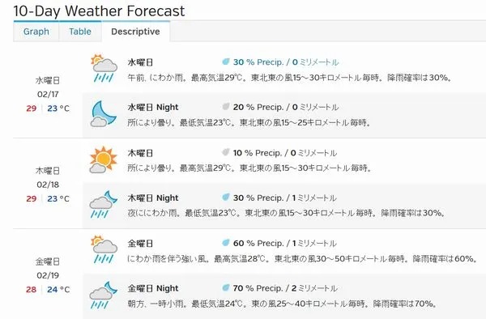Switch to the Graph tab

click(36, 32)
